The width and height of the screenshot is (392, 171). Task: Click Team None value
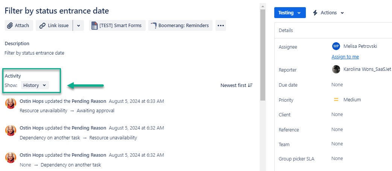(x=337, y=144)
